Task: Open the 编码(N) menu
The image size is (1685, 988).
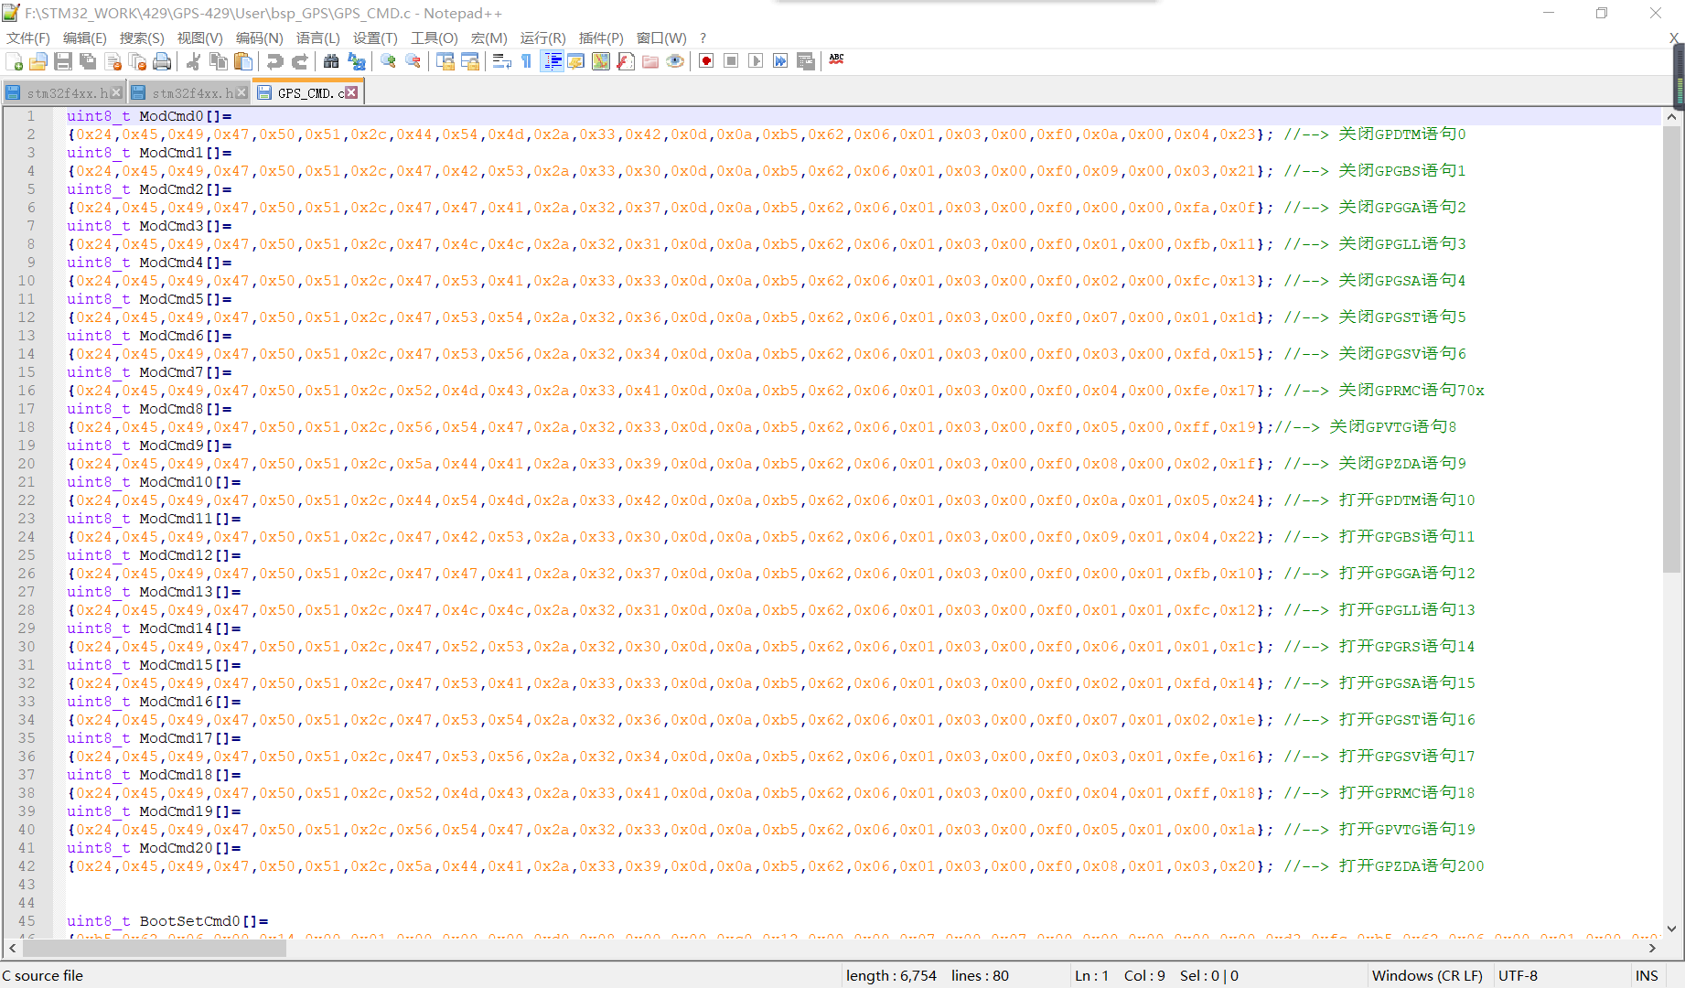Action: 260,38
